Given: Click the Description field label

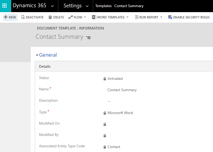Looking at the screenshot, I should click(48, 100).
